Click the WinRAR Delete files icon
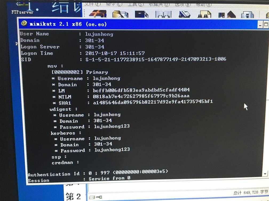Image resolution: width=269 pixels, height=201 pixels. pyautogui.click(x=184, y=14)
